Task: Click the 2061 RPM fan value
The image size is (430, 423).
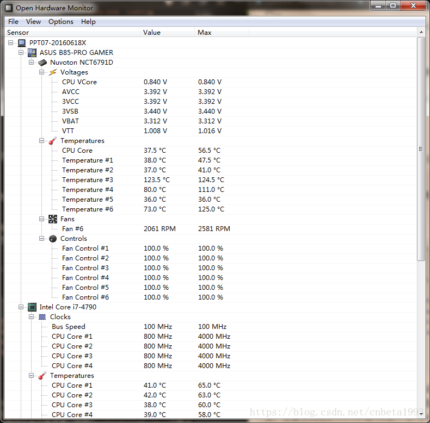Action: coord(159,229)
